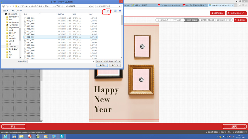Select the file DSC_5485 in list
This screenshot has width=248, height=139.
coord(31,37)
